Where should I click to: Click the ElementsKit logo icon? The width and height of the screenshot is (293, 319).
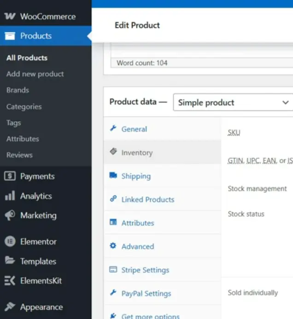click(x=10, y=280)
